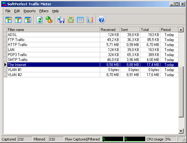The image size is (187, 143).
Task: Select the VLAN #2 row
Action: coord(91,74)
